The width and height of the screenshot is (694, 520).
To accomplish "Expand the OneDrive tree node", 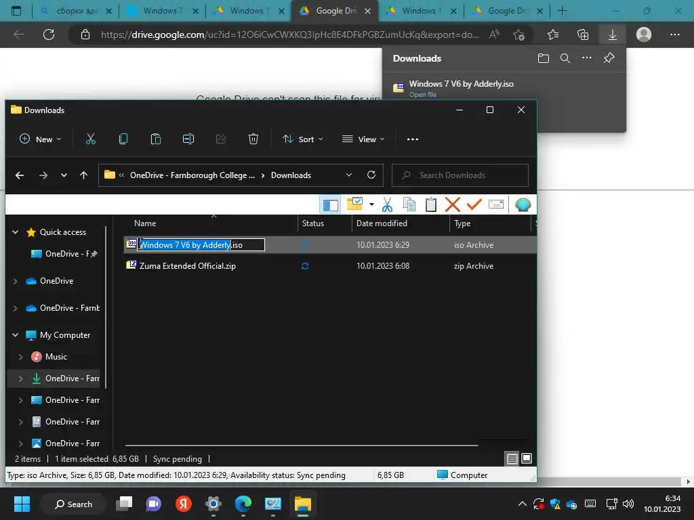I will [16, 281].
